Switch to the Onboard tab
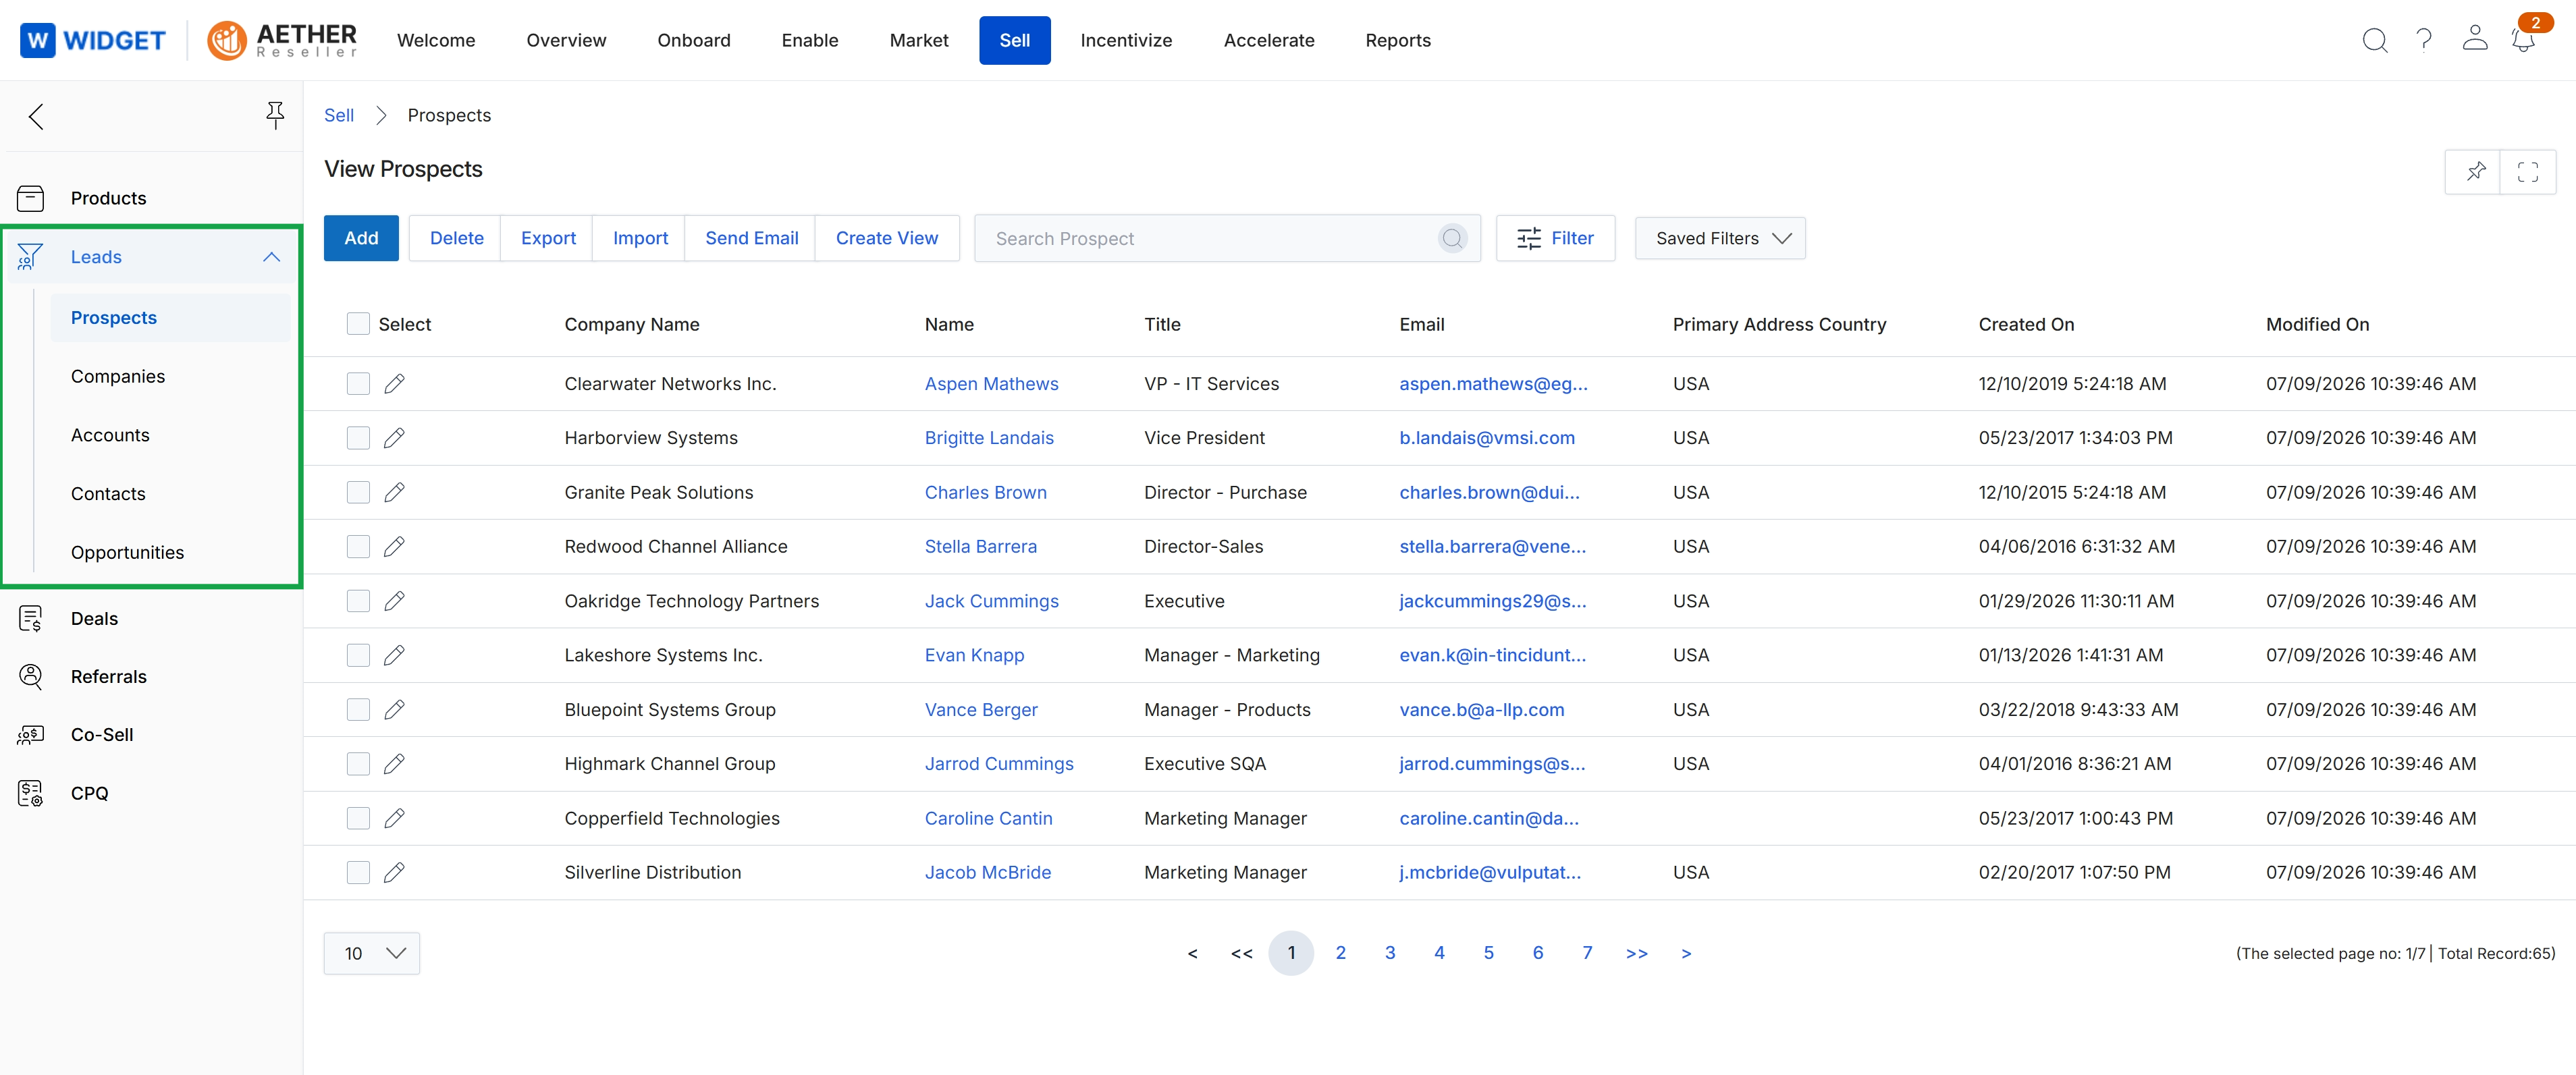Screen dimensions: 2576x1075 click(694, 40)
